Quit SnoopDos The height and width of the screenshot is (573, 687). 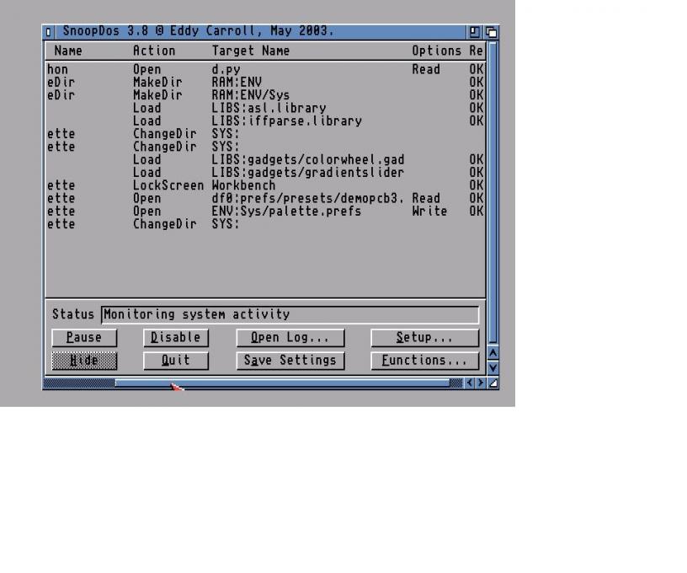pos(175,361)
